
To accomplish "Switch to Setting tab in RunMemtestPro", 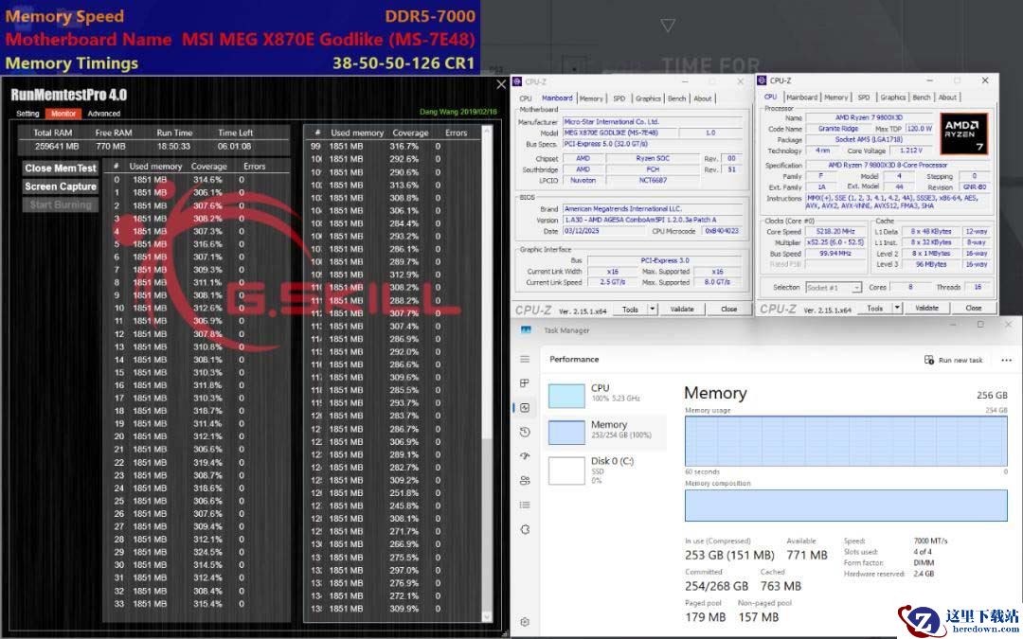I will 27,114.
